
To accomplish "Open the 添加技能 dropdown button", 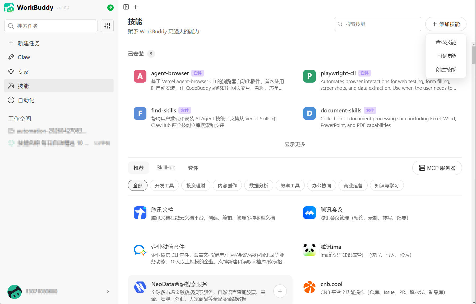I will point(446,24).
